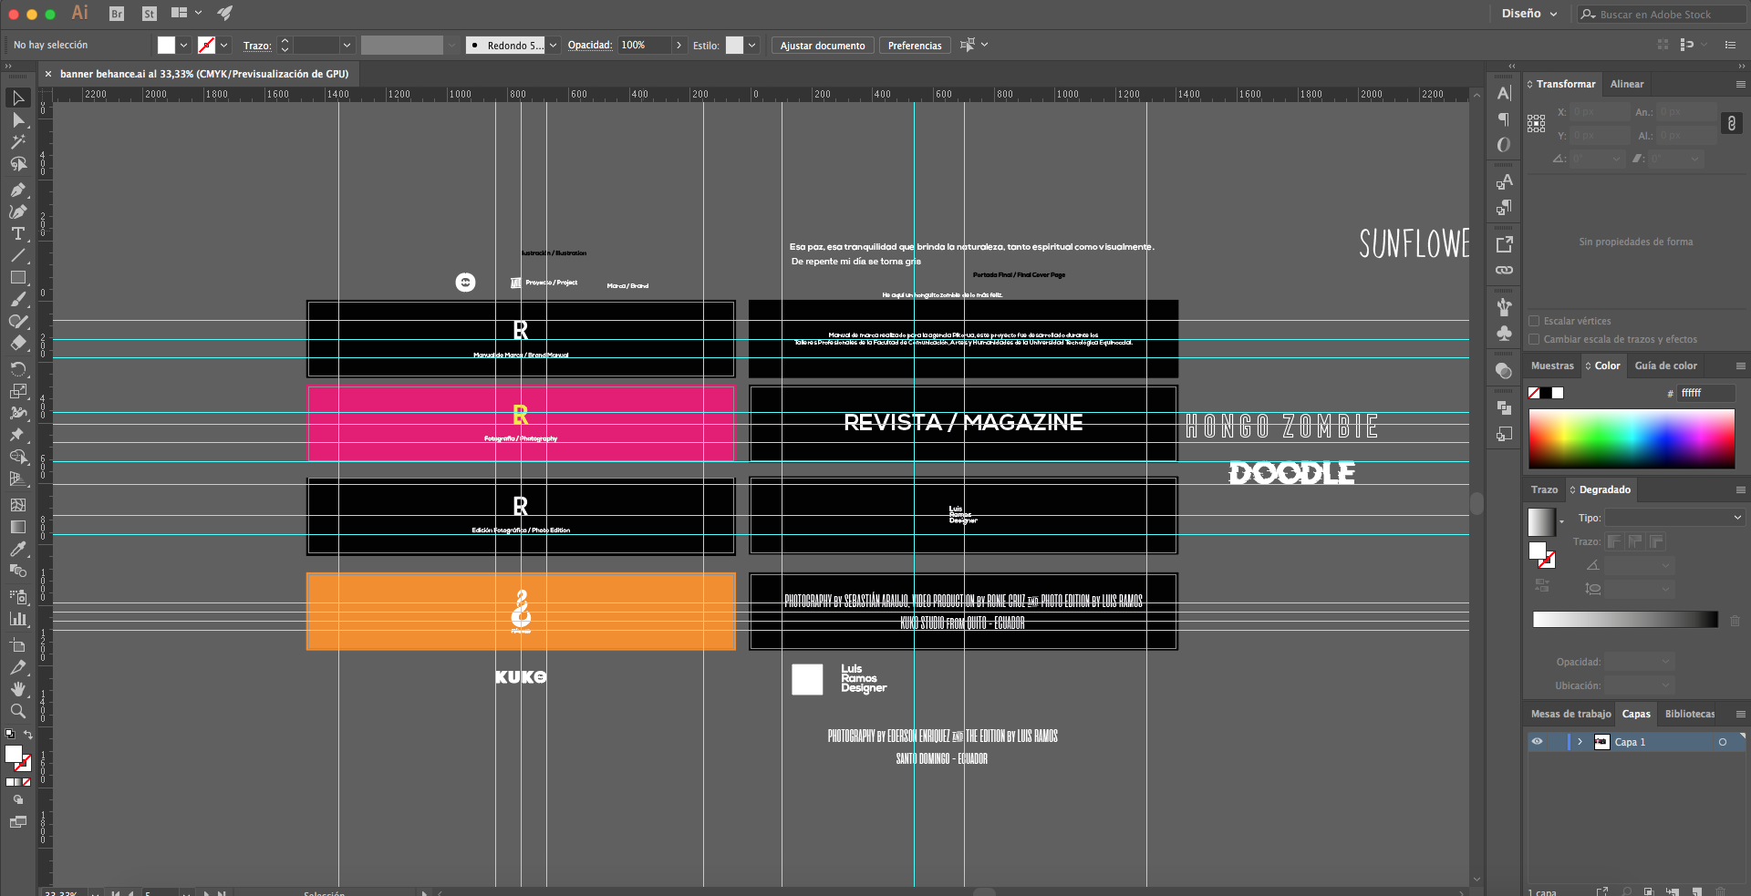Select the Direct Selection tool
The height and width of the screenshot is (896, 1751).
tap(17, 120)
